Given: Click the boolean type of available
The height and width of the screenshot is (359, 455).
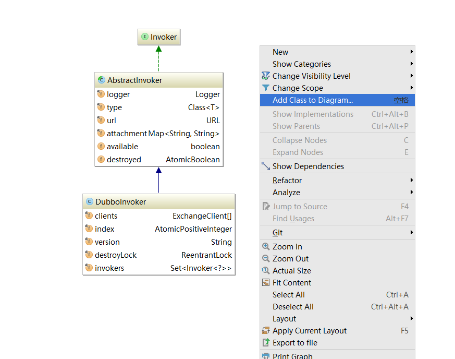Looking at the screenshot, I should [205, 147].
